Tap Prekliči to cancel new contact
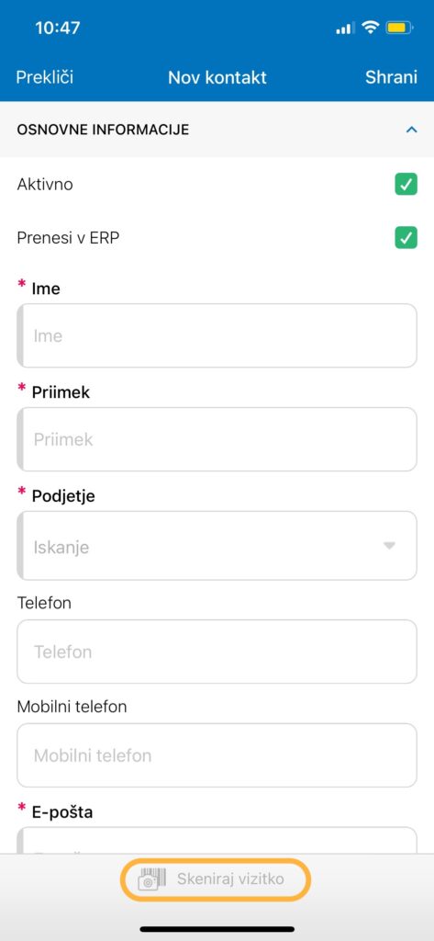Image resolution: width=434 pixels, height=941 pixels. [x=45, y=77]
